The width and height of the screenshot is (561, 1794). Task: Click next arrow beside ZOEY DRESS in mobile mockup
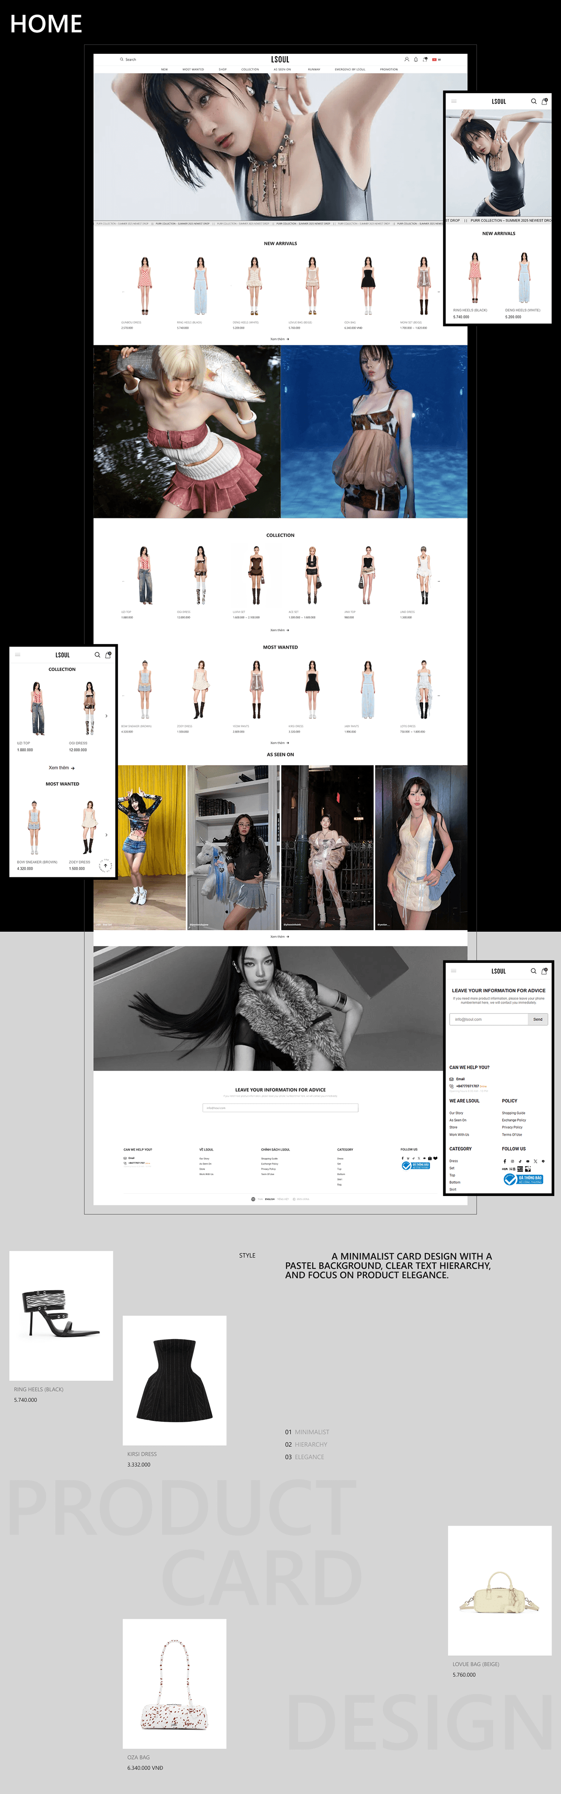coord(106,834)
